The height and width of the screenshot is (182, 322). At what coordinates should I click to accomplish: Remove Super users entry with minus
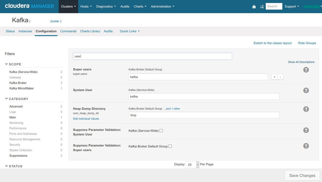(280, 77)
